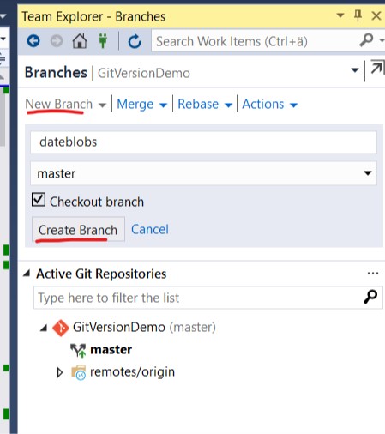The height and width of the screenshot is (434, 385).
Task: Click the Create Branch button
Action: (78, 230)
